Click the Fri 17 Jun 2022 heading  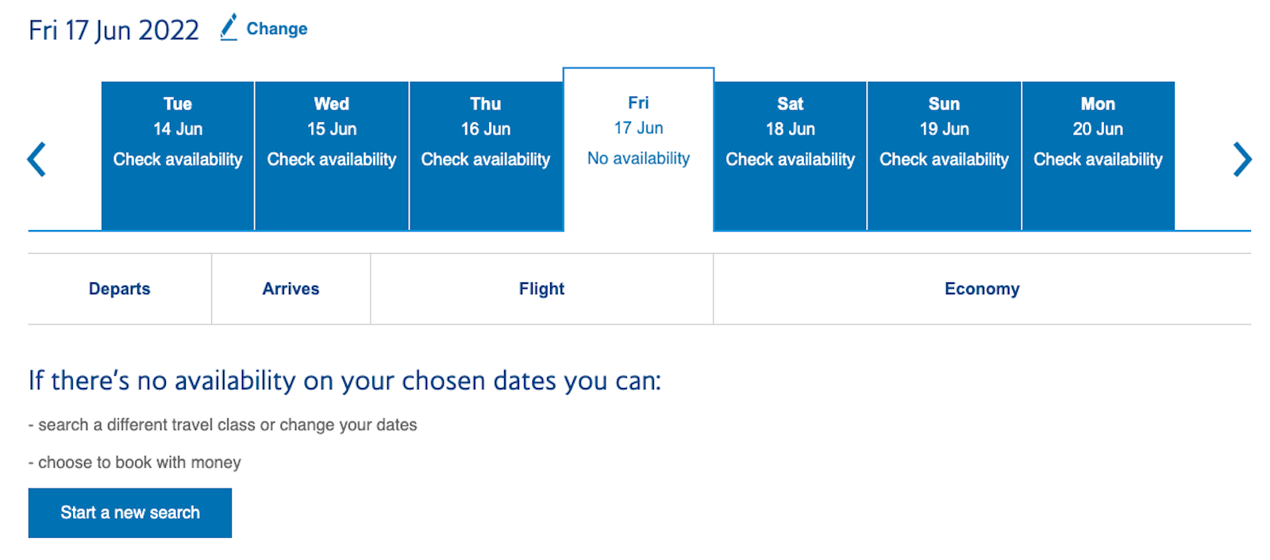coord(114,30)
